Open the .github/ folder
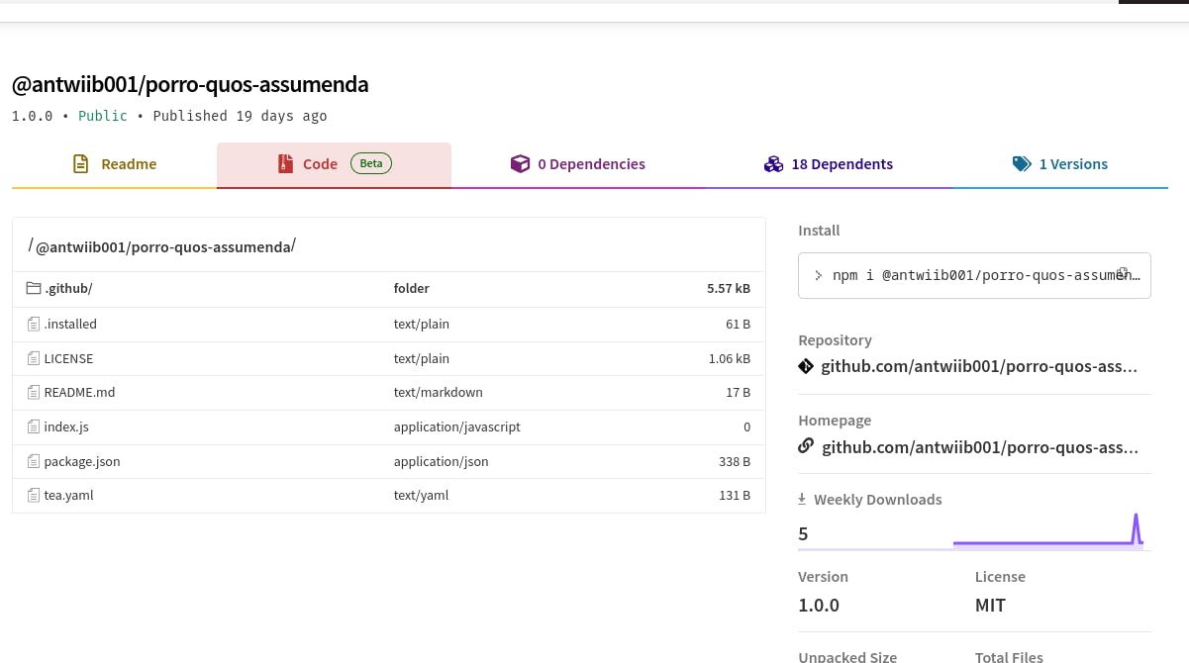 coord(68,289)
